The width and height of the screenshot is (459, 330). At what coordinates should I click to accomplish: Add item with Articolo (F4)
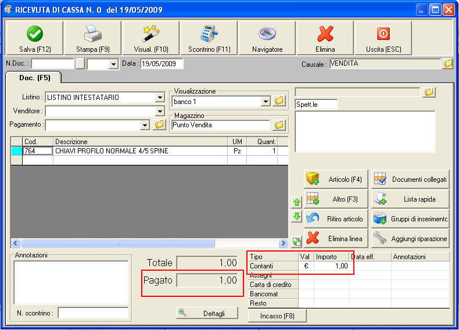click(336, 179)
